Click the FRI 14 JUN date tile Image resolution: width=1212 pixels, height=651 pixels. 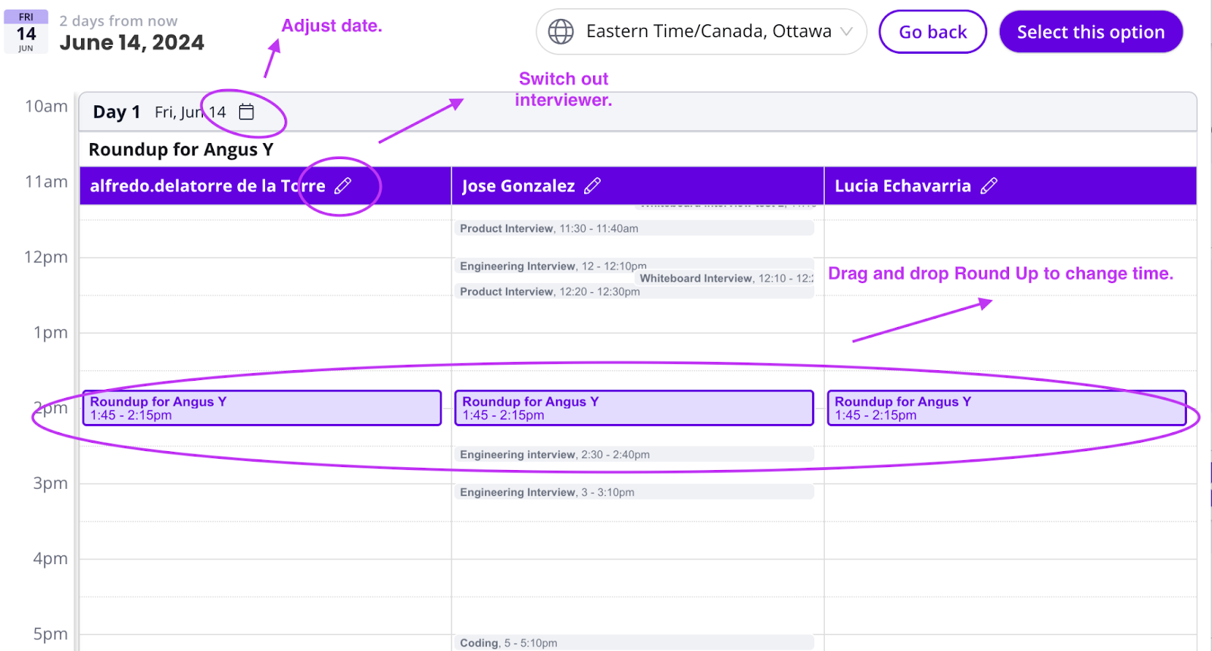[x=25, y=30]
